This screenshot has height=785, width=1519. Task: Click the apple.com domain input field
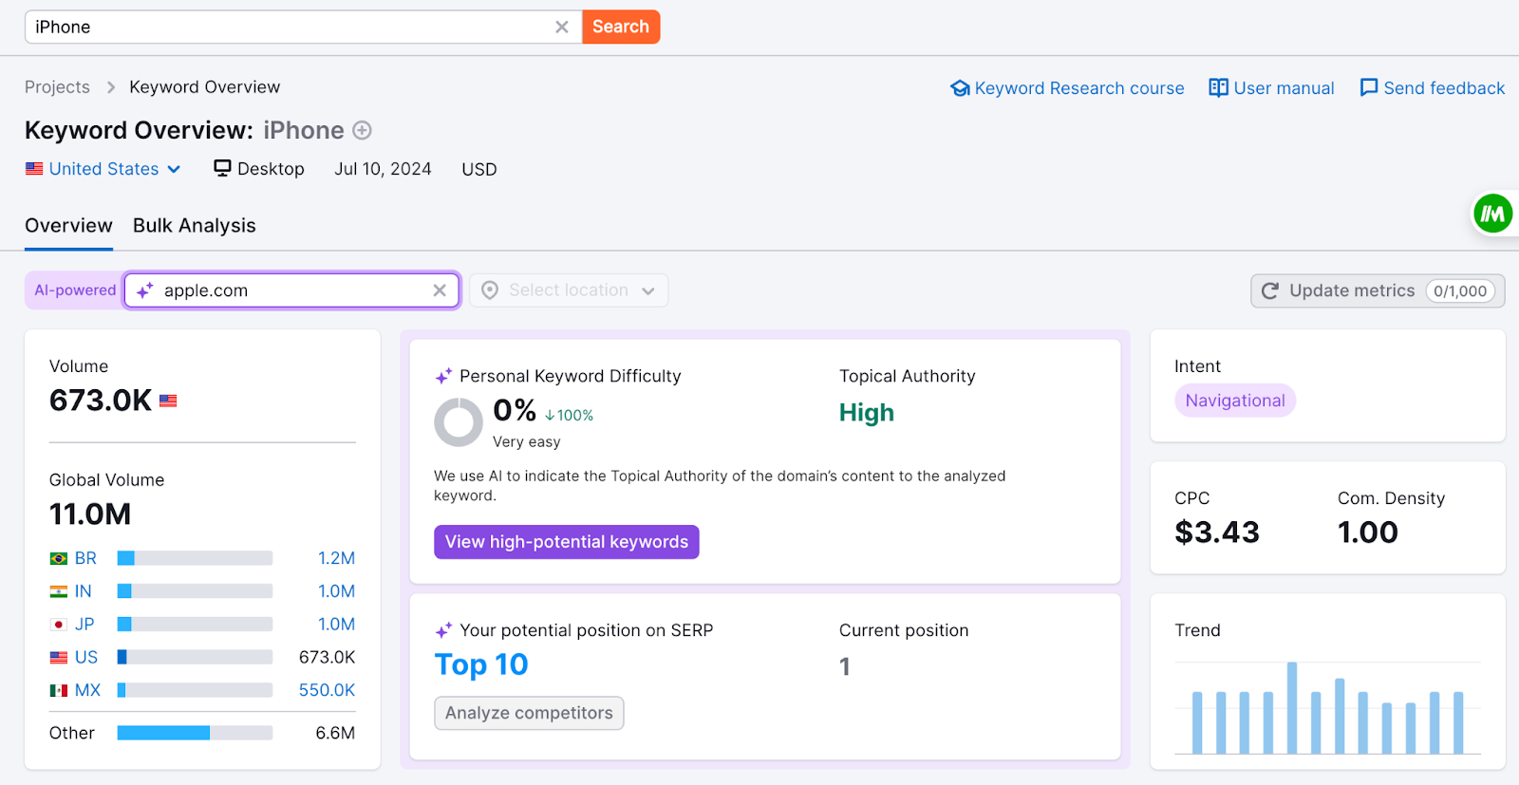tap(290, 290)
